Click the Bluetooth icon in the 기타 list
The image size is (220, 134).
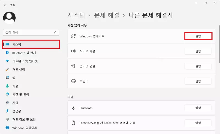tap(73, 108)
